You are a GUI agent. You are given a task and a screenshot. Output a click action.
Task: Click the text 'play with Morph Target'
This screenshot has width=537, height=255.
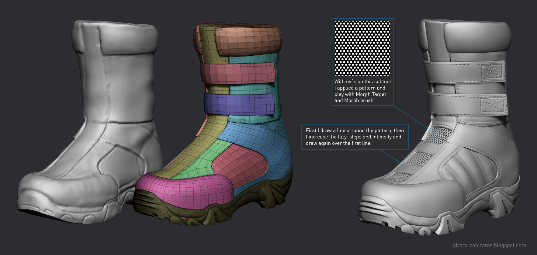360,94
